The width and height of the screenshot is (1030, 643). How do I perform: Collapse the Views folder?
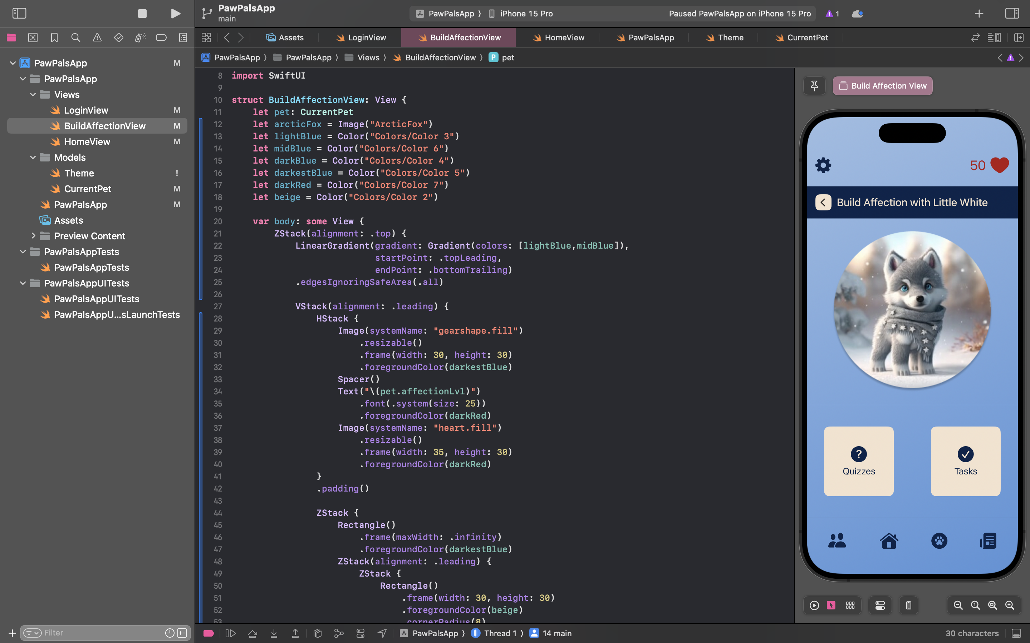click(x=33, y=95)
